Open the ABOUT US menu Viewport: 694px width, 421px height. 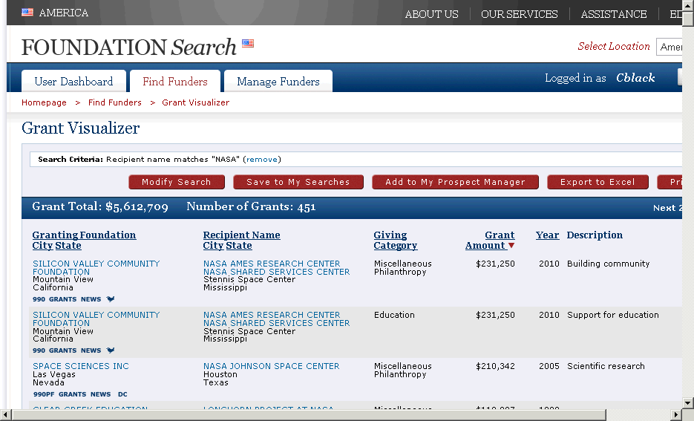click(431, 14)
